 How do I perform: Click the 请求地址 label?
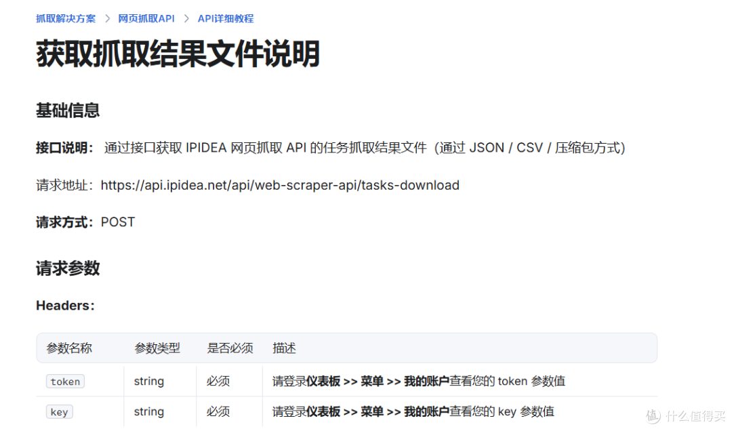(64, 186)
